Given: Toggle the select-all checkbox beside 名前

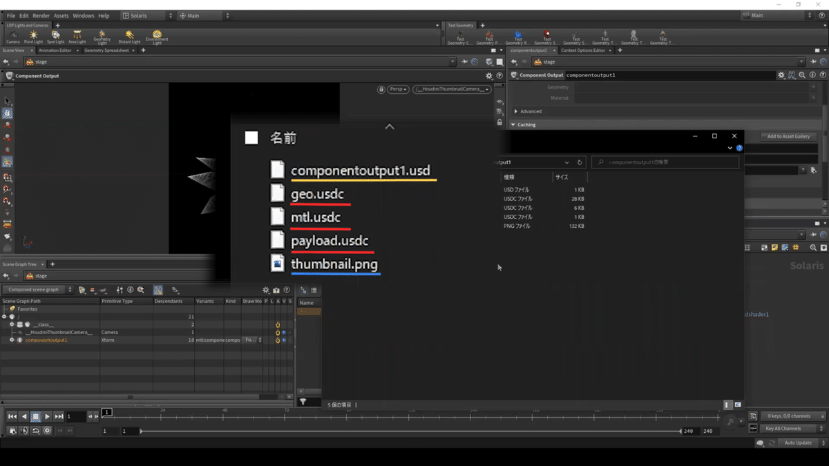Looking at the screenshot, I should [251, 139].
